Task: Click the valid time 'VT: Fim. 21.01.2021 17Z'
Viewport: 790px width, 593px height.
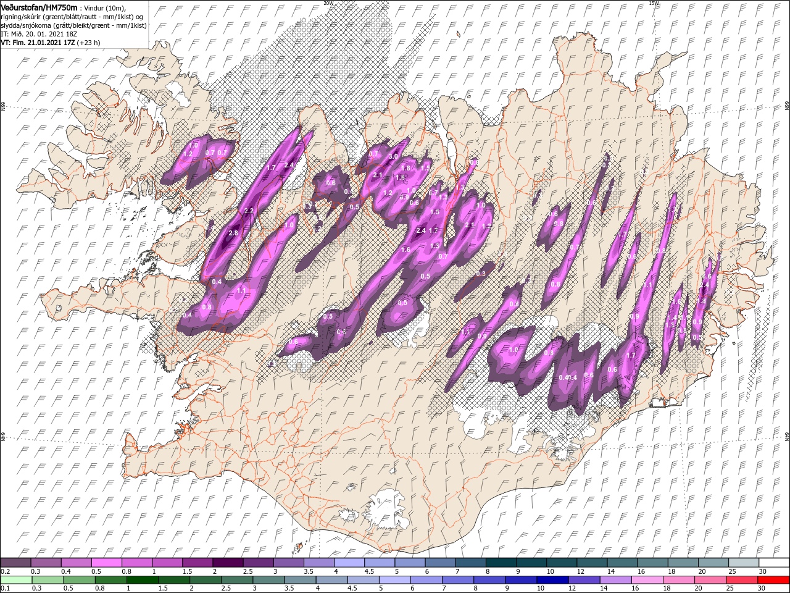Action: (38, 43)
